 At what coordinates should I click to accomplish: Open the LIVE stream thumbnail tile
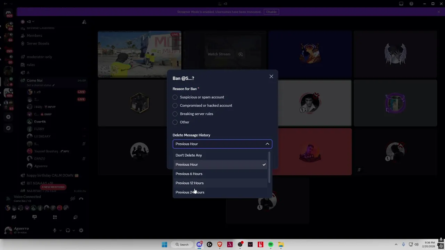[139, 54]
